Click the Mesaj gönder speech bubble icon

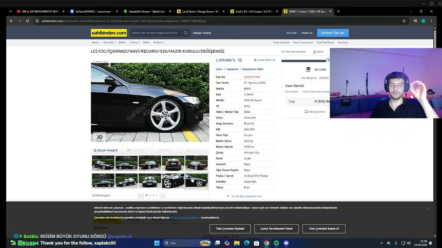click(x=306, y=112)
